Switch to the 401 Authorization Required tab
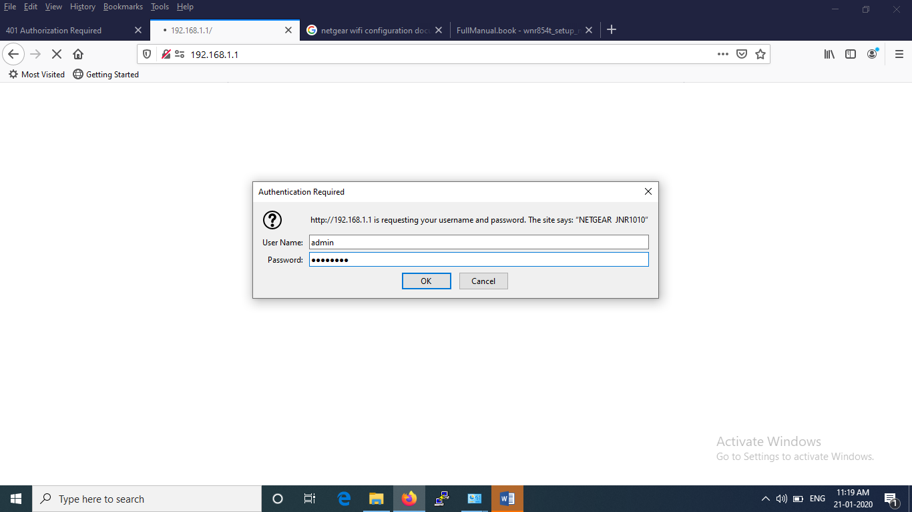Viewport: 912px width, 512px height. (x=73, y=30)
